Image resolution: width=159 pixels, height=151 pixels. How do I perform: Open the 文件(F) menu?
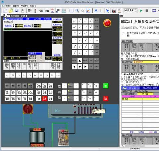pos(8,6)
